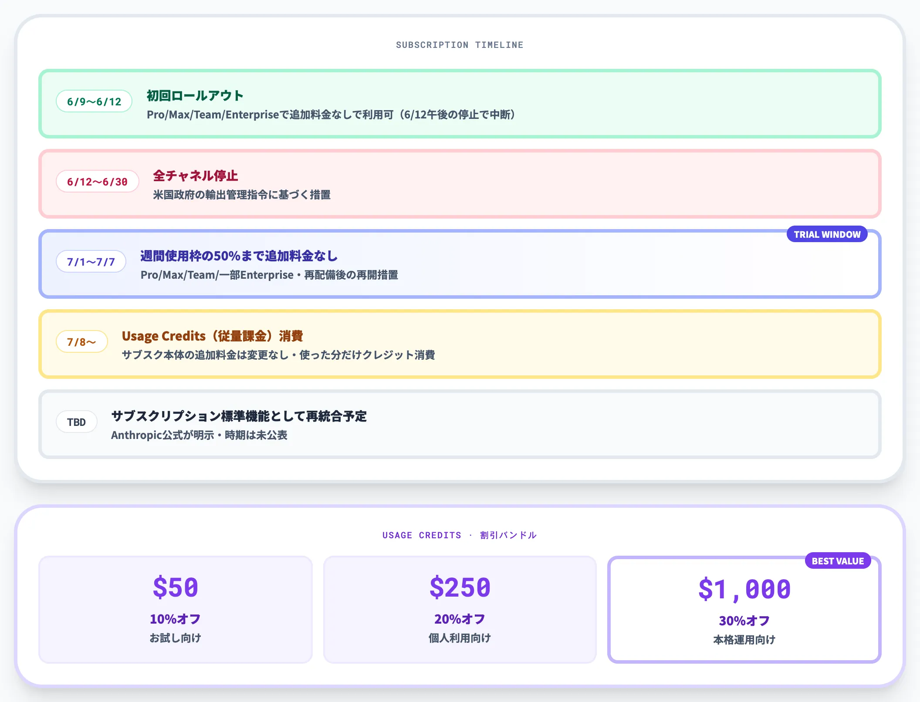The height and width of the screenshot is (702, 920).
Task: Click the 本格運用向け caption
Action: point(744,640)
